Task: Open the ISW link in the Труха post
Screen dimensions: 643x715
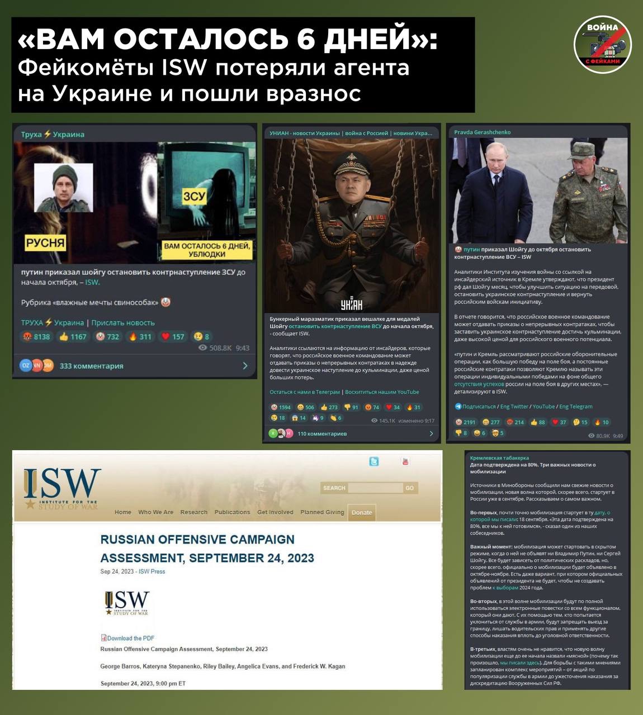Action: coord(92,283)
